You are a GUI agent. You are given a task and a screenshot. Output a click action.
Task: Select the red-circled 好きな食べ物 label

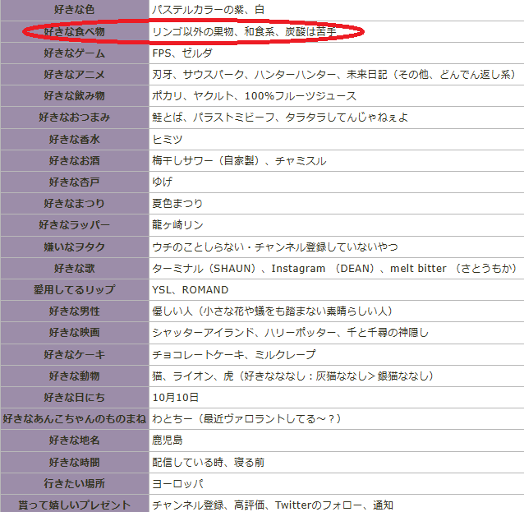pos(74,31)
